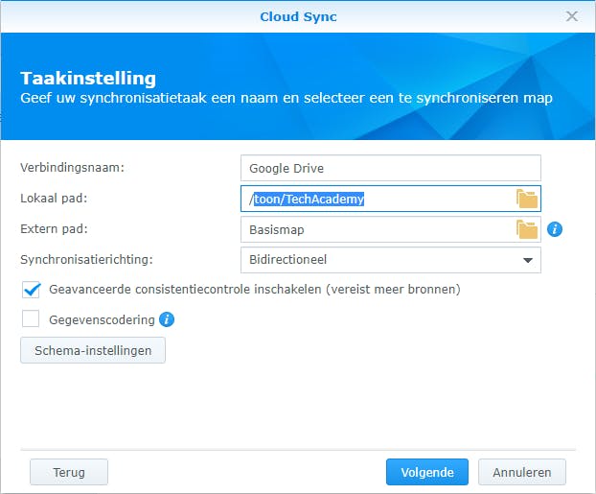Click info icon beside Extern pad
596x494 pixels.
click(554, 229)
